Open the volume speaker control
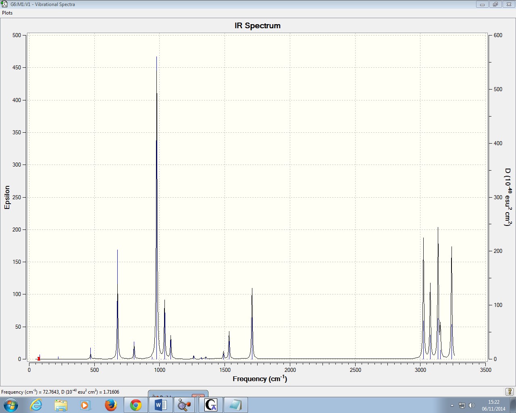The width and height of the screenshot is (516, 413). point(472,405)
